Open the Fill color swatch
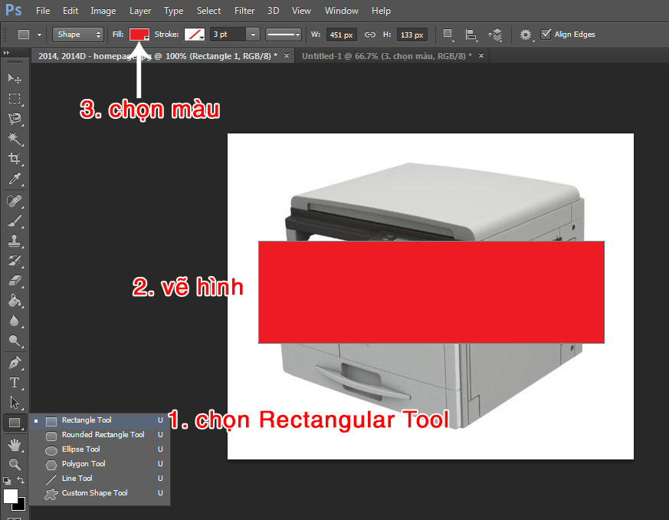This screenshot has height=520, width=669. coord(139,35)
